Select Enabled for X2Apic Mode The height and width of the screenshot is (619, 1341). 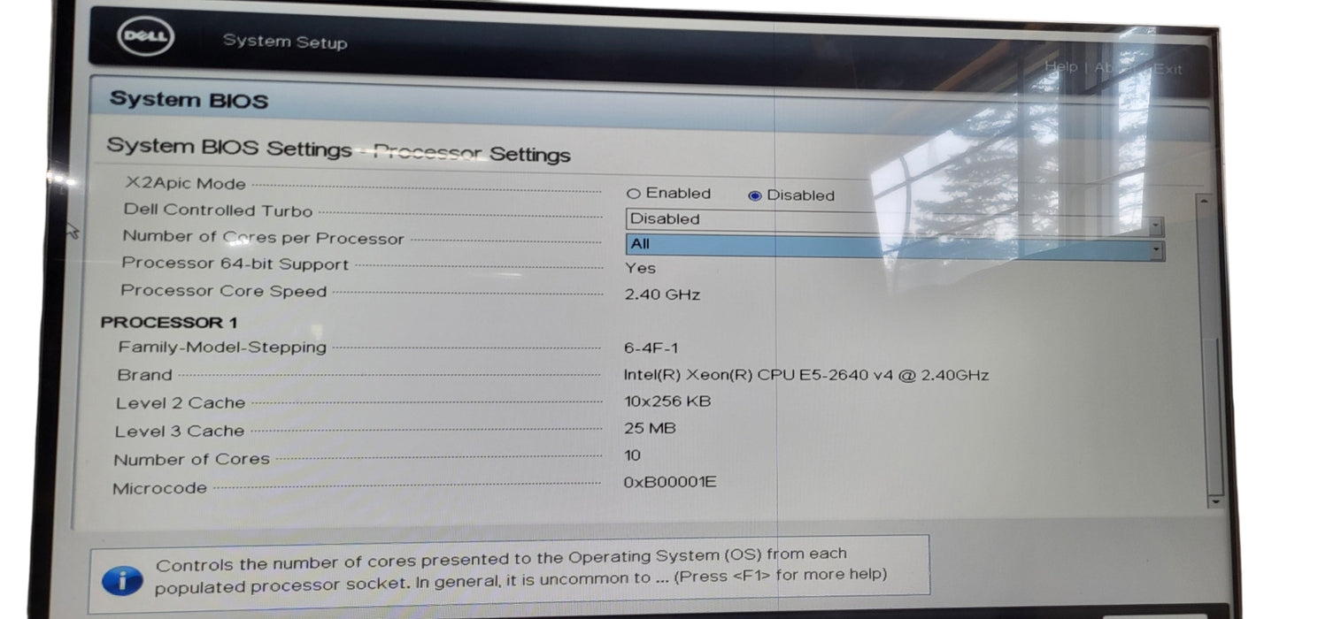[633, 194]
